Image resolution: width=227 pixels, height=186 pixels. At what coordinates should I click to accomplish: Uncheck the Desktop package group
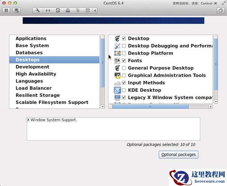point(124,38)
